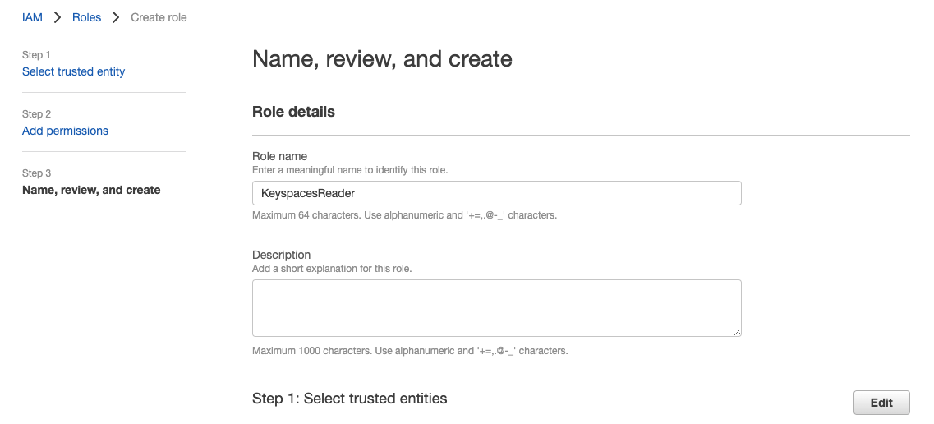Click the Maximum 64 characters hint text
This screenshot has height=424, width=934.
click(x=404, y=215)
